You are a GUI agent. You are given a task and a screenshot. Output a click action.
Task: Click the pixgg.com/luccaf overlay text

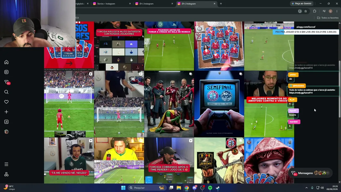[x=306, y=27]
